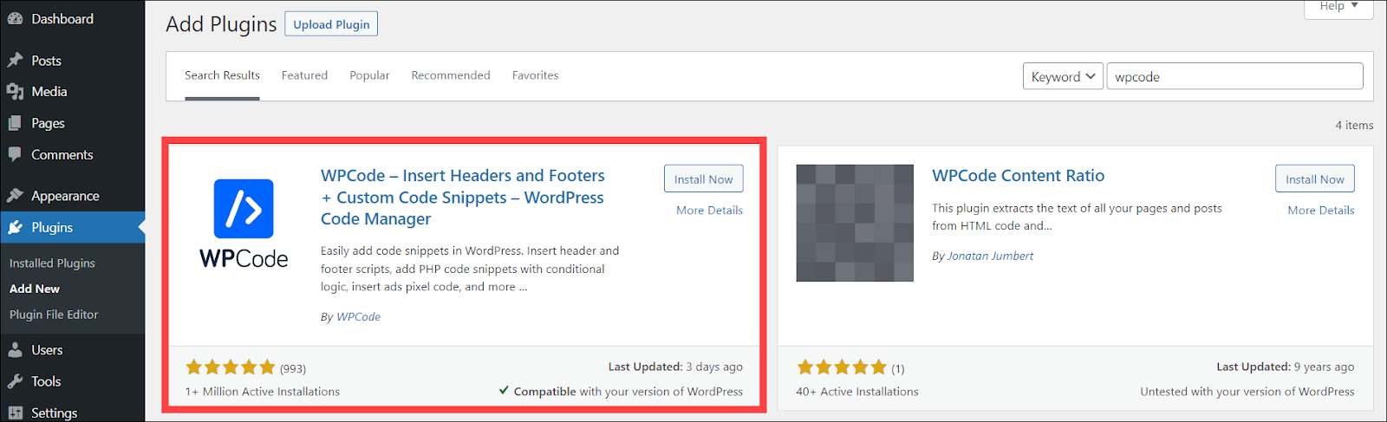Click the Content Ratio five-star rating
Screen dimensions: 1387x422
coord(842,367)
